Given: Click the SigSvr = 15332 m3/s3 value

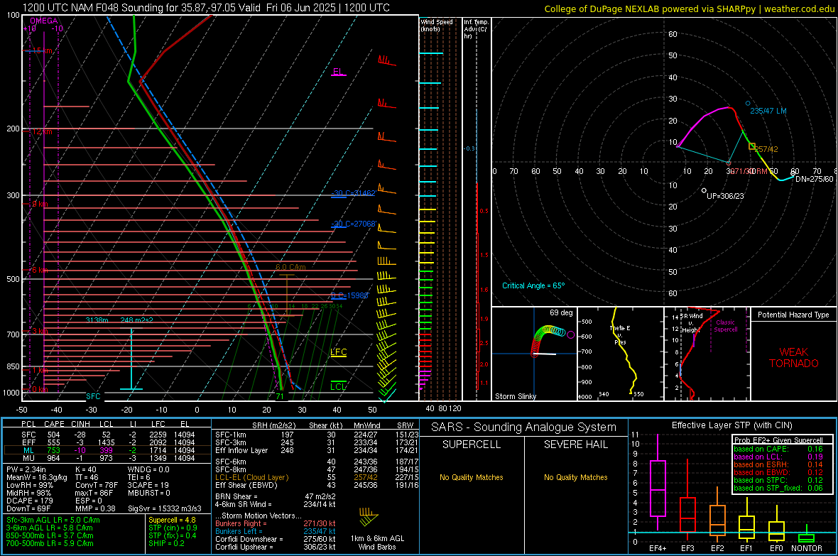Looking at the screenshot, I should pyautogui.click(x=165, y=508).
